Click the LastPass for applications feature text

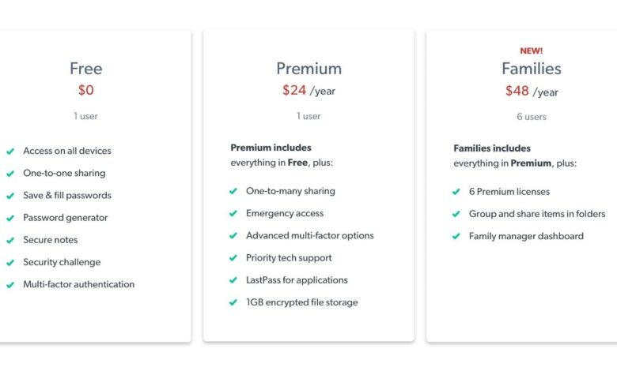click(297, 280)
